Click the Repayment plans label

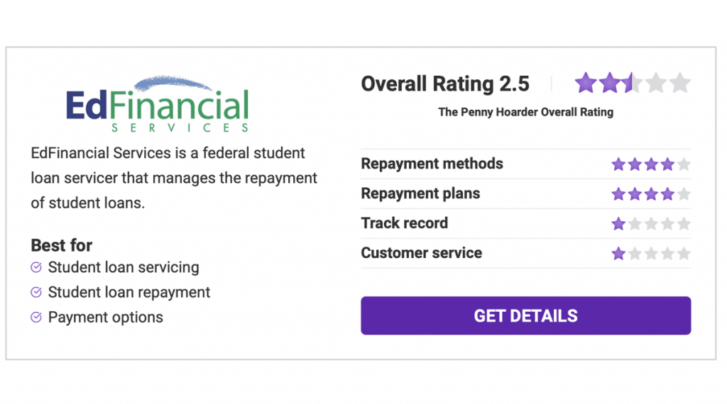(x=420, y=193)
